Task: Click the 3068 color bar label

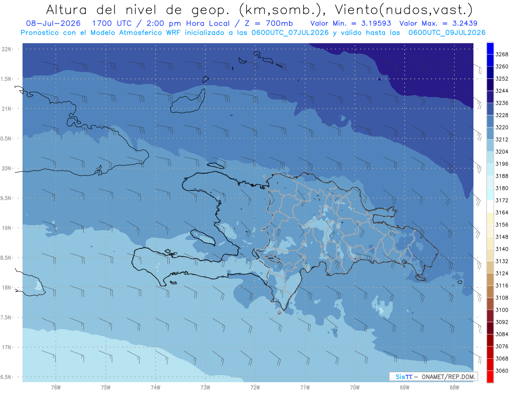Action: [502, 358]
